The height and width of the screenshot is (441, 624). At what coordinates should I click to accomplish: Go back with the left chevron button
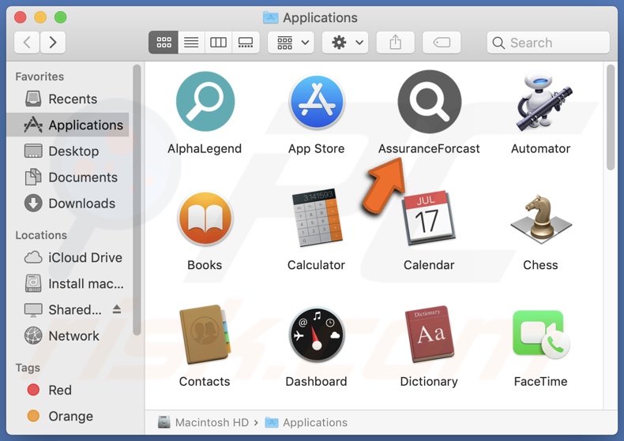[27, 42]
